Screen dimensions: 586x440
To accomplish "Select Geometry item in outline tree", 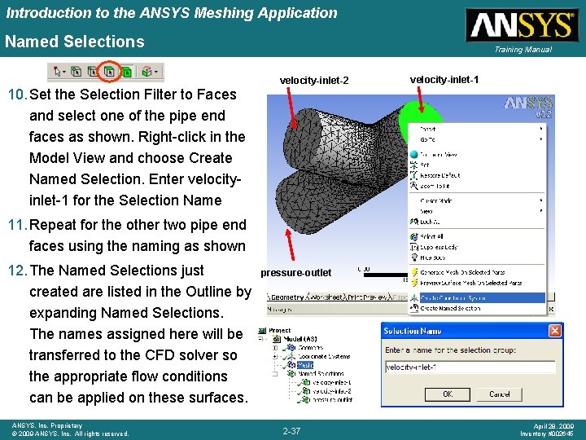I will 311,348.
